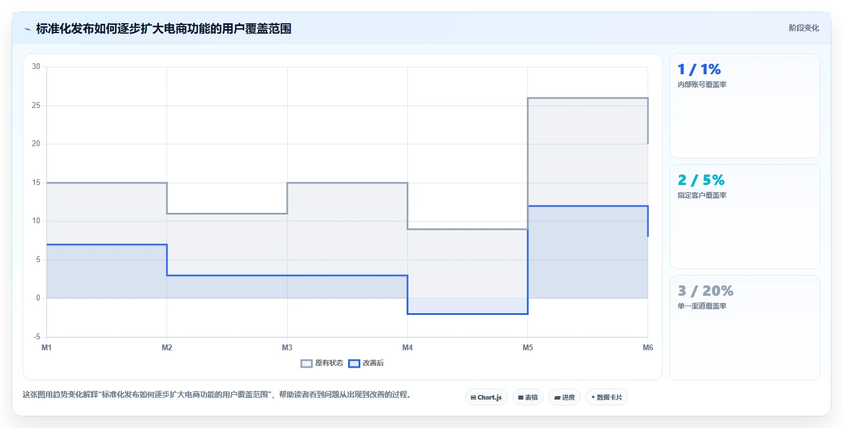Click the Chart.js tag chip
The width and height of the screenshot is (843, 428).
[486, 397]
